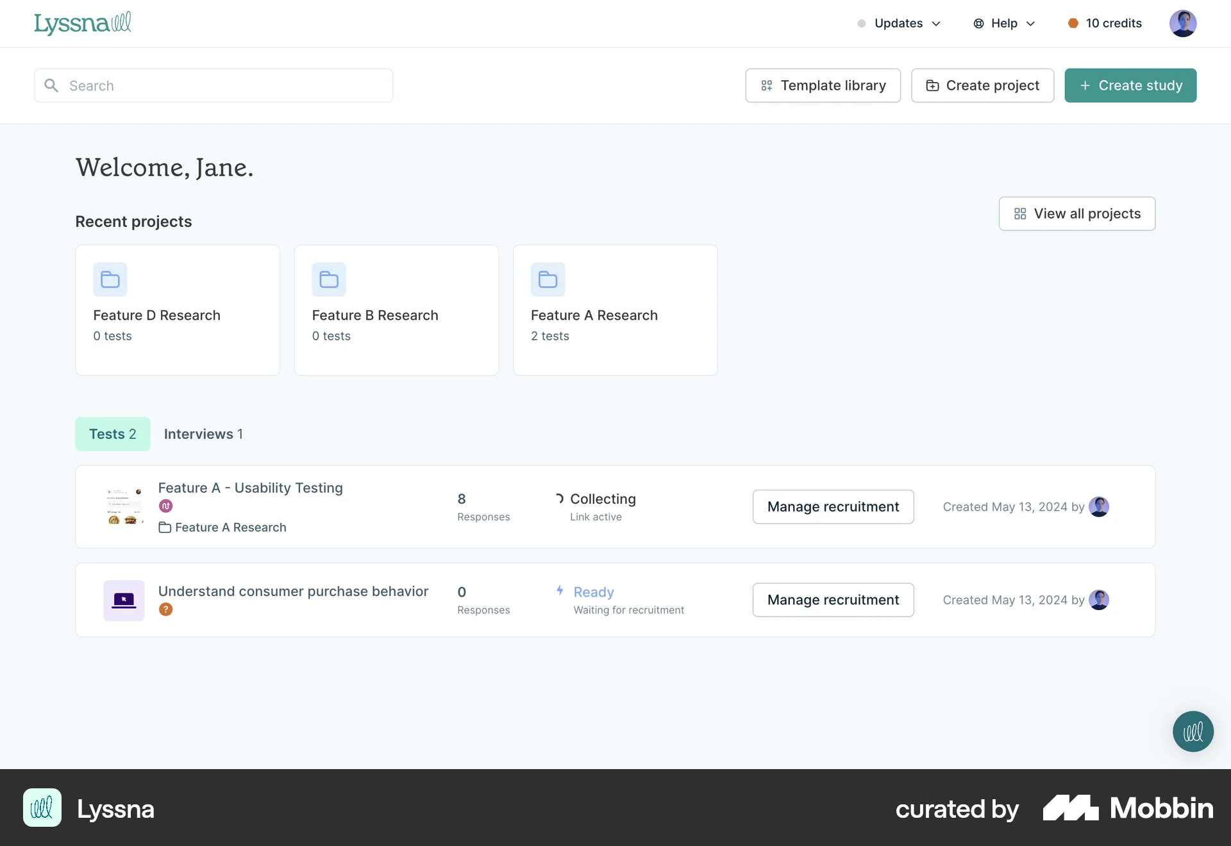Image resolution: width=1231 pixels, height=846 pixels.
Task: Select the Tests tab
Action: pyautogui.click(x=113, y=434)
